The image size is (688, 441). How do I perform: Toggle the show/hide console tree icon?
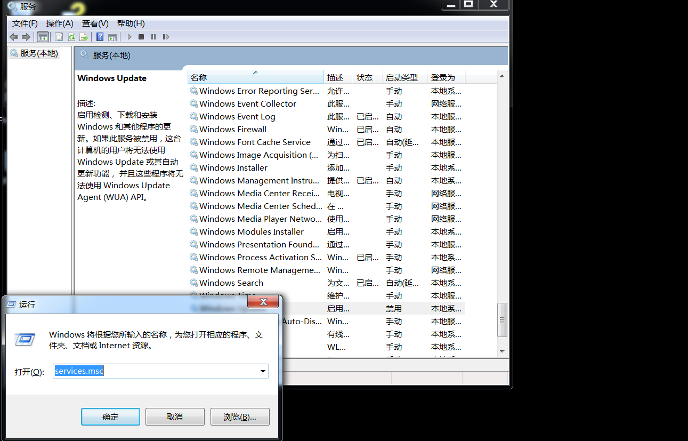click(x=43, y=37)
